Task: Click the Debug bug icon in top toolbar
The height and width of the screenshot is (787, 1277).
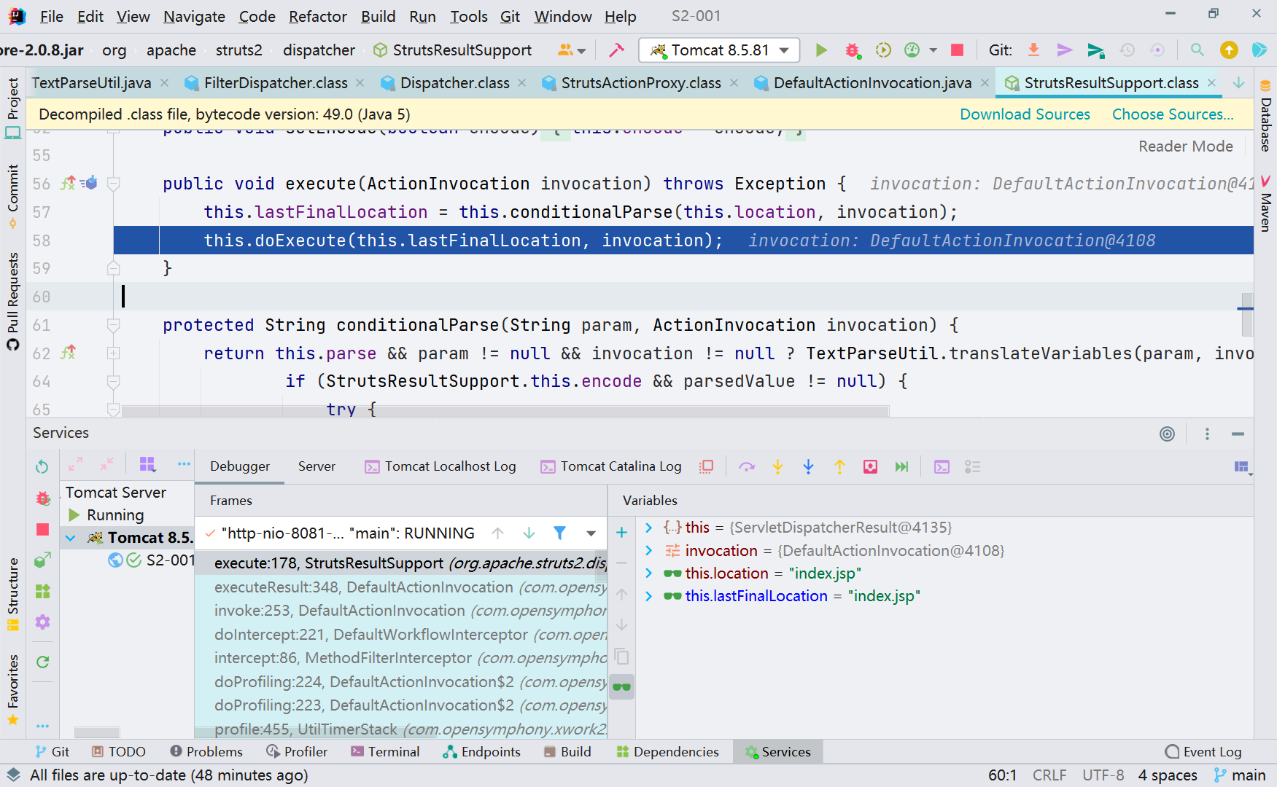Action: 852,50
